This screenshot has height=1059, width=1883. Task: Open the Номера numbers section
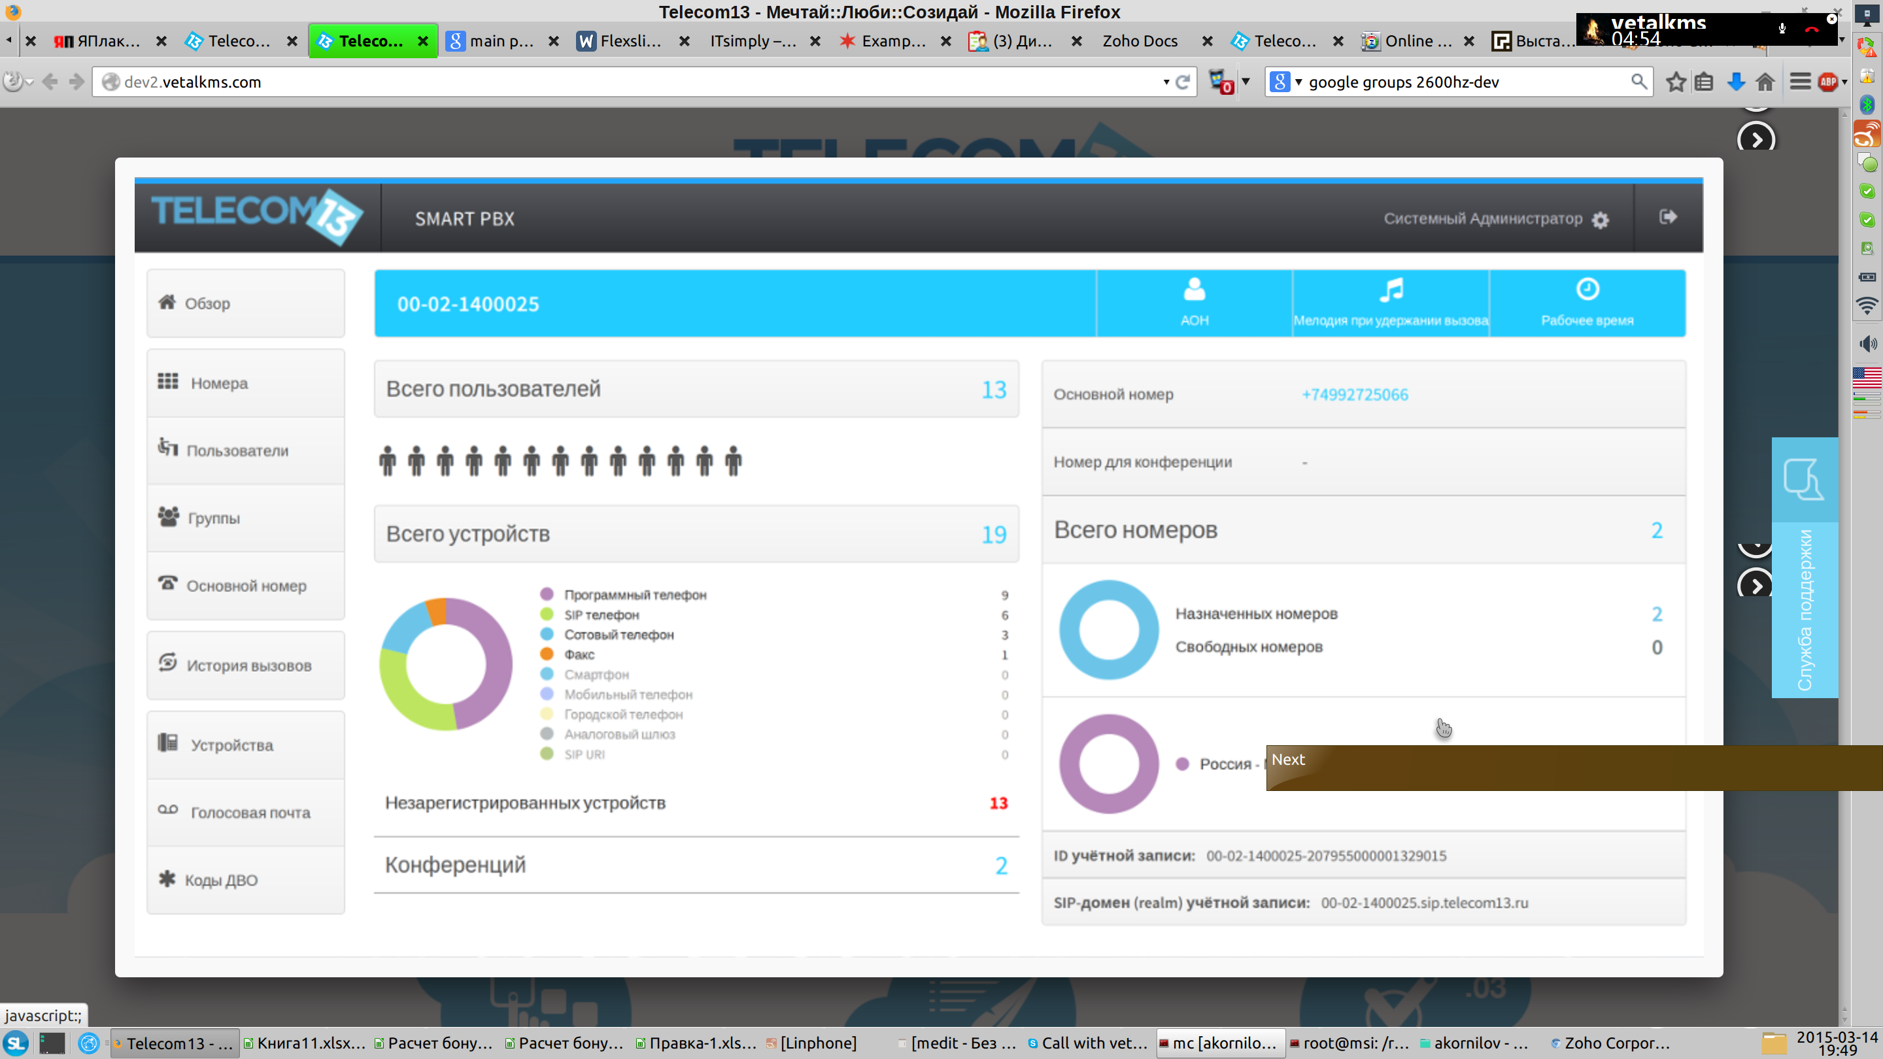(x=246, y=383)
